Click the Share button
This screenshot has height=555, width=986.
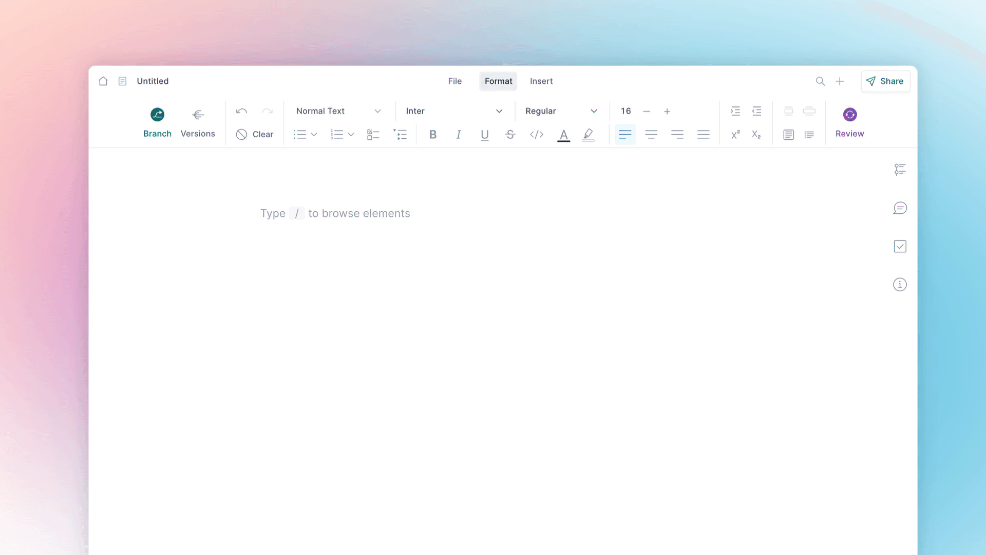pyautogui.click(x=885, y=81)
